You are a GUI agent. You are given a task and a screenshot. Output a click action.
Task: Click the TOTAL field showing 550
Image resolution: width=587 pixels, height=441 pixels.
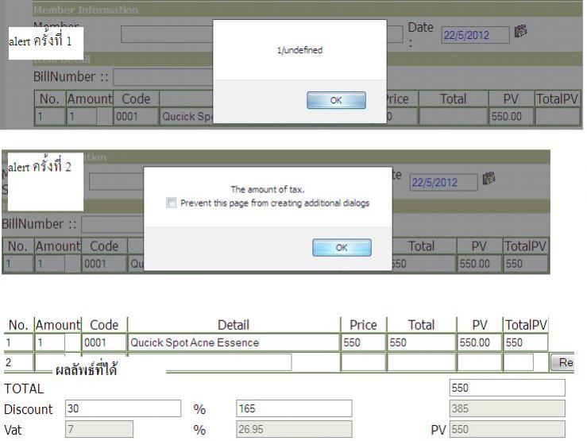point(508,388)
